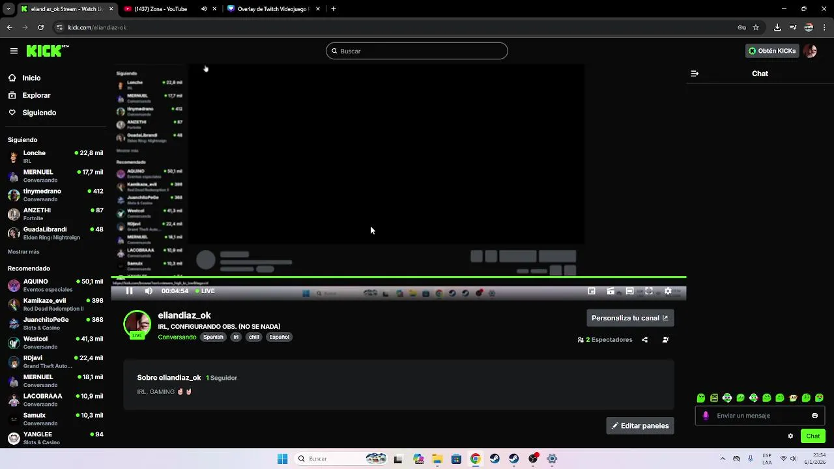The width and height of the screenshot is (834, 469).
Task: Enable picture-in-picture mode
Action: click(592, 291)
